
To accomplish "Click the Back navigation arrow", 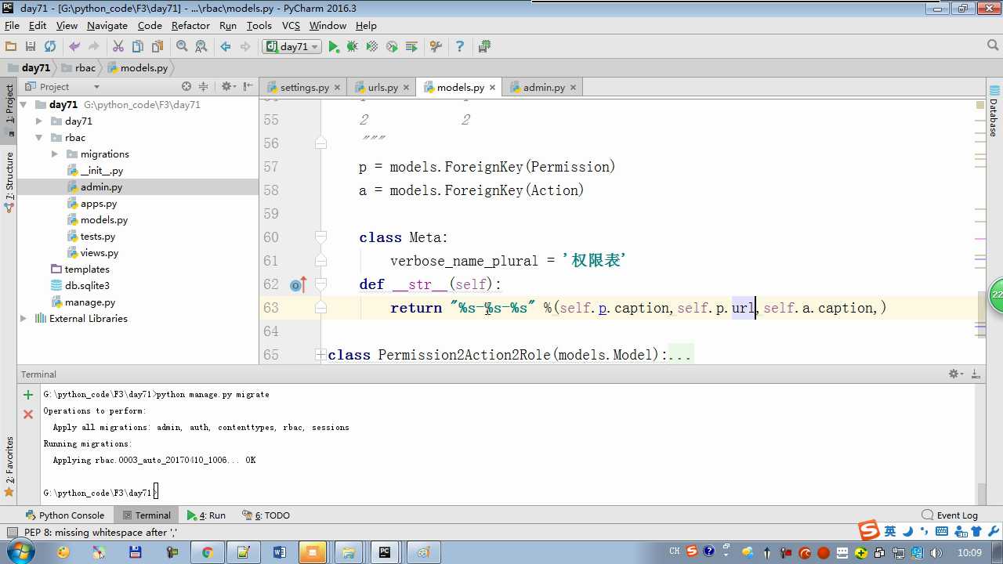I will (226, 47).
